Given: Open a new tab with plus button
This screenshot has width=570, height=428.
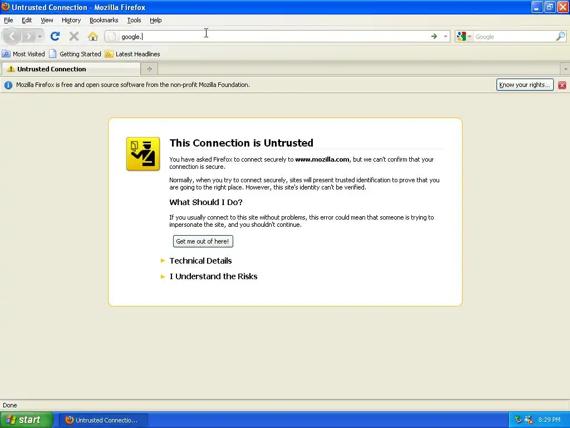Looking at the screenshot, I should (149, 69).
